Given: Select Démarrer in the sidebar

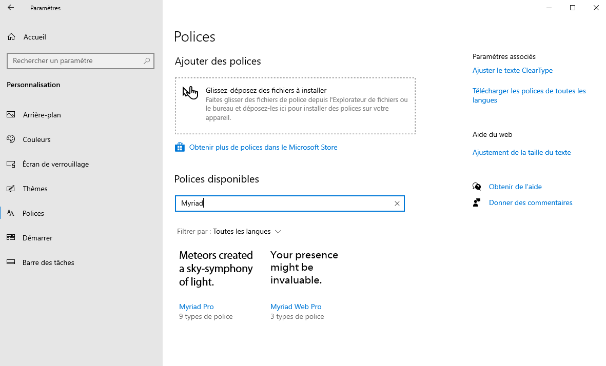Looking at the screenshot, I should [37, 238].
